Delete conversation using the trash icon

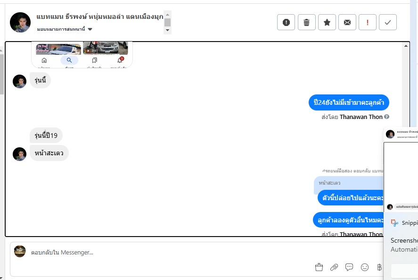[307, 22]
